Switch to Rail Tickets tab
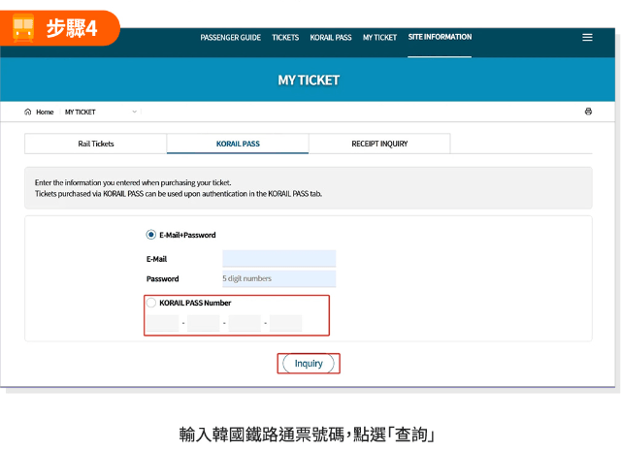Image resolution: width=621 pixels, height=451 pixels. tap(96, 144)
